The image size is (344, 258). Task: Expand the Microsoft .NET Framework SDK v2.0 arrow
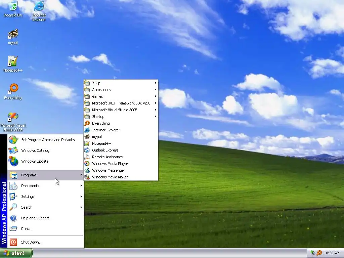(x=155, y=103)
